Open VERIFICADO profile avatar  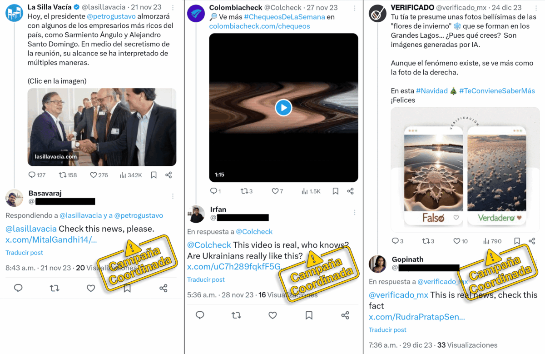(x=378, y=13)
